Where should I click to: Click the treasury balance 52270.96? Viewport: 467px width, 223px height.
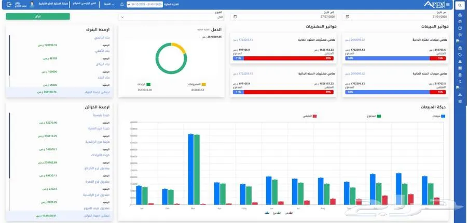tap(48, 123)
